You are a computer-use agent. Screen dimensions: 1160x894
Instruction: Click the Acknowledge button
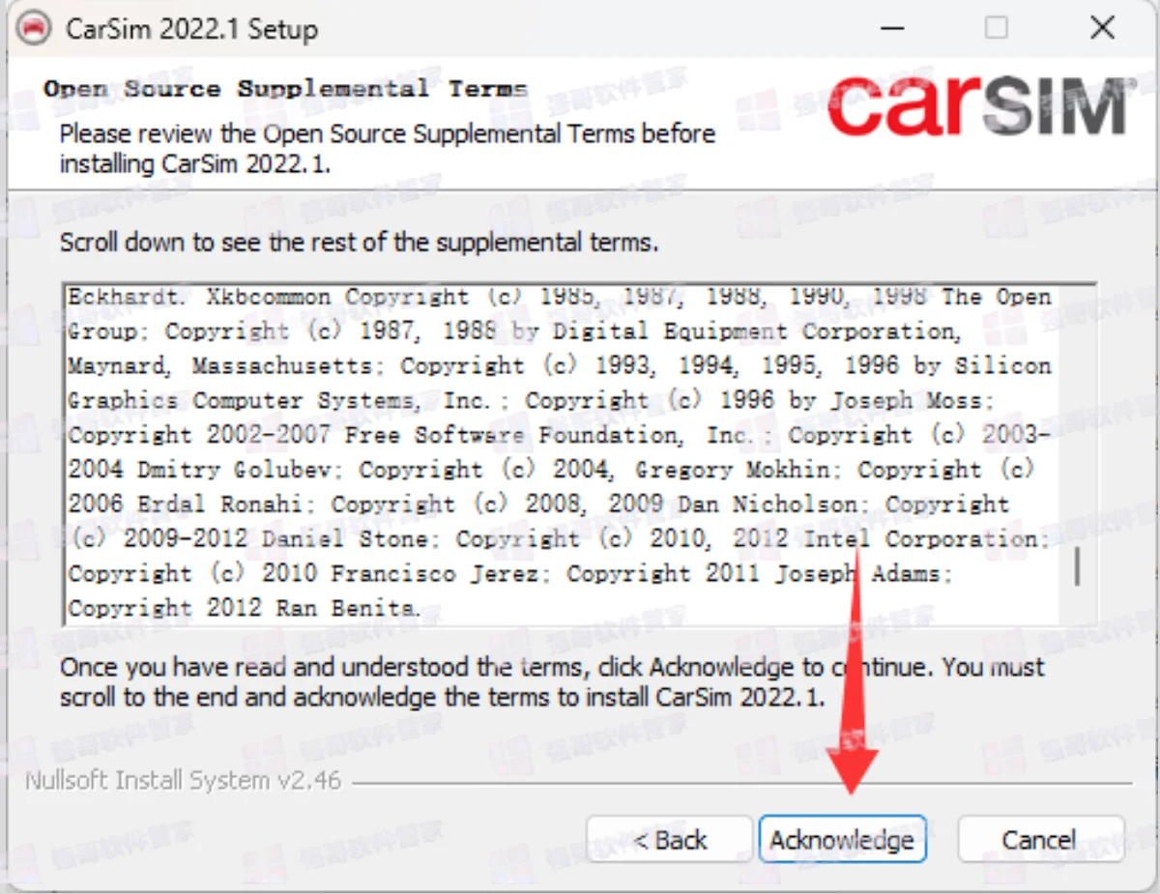coord(843,839)
